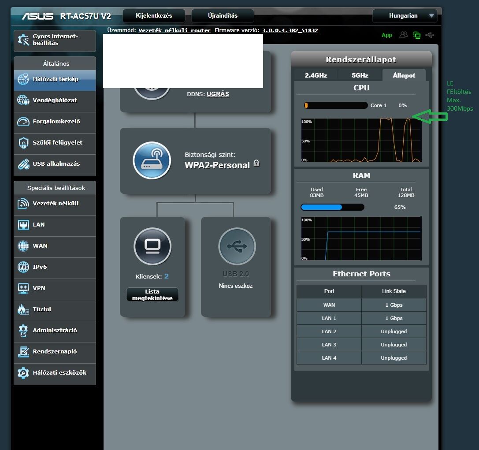Click the CPU usage history graph

point(361,140)
